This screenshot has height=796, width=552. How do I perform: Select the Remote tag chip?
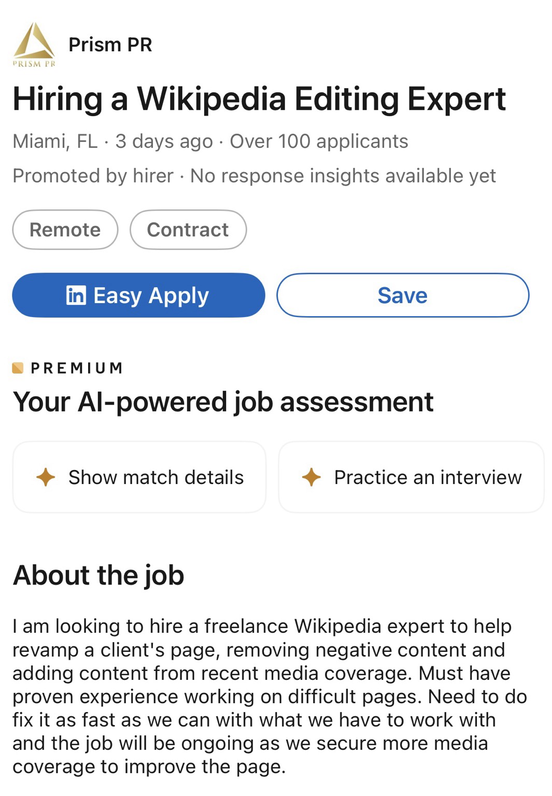[65, 230]
